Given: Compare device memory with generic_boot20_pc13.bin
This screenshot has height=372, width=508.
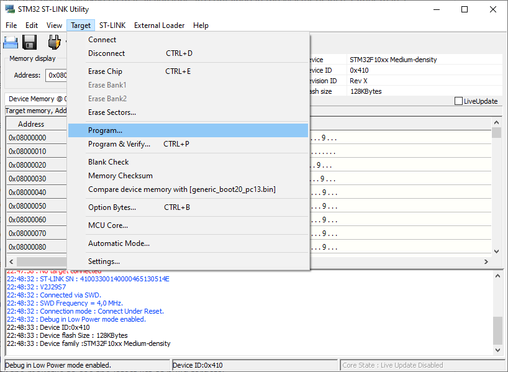Looking at the screenshot, I should [188, 189].
